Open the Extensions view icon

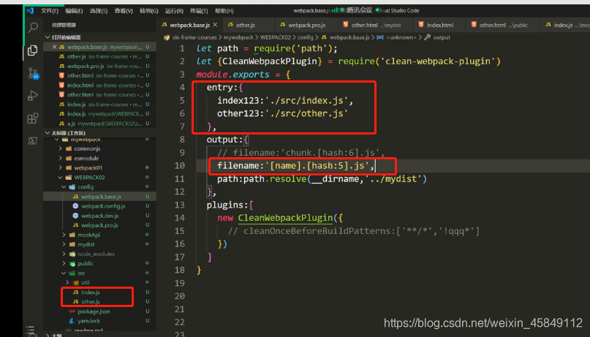pos(33,118)
